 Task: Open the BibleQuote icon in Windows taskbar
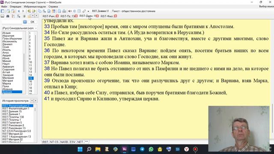click(125, 149)
